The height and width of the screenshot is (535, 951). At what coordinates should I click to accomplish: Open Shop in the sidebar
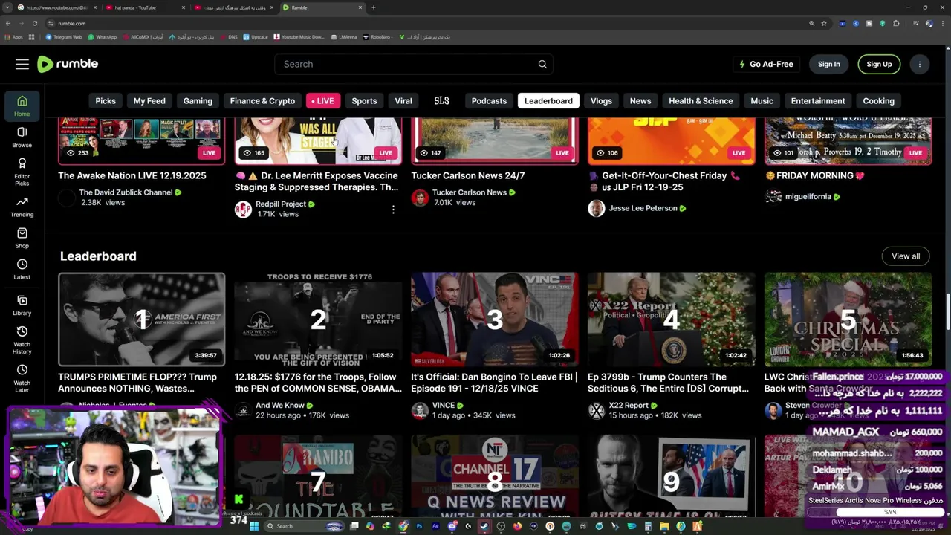[x=22, y=239]
